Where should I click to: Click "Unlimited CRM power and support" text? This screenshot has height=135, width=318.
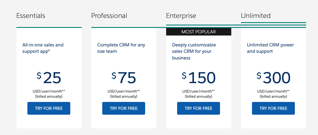[270, 48]
